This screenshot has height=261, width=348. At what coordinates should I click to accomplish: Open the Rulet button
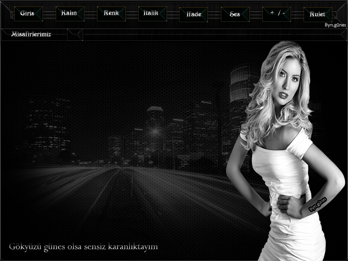[318, 14]
